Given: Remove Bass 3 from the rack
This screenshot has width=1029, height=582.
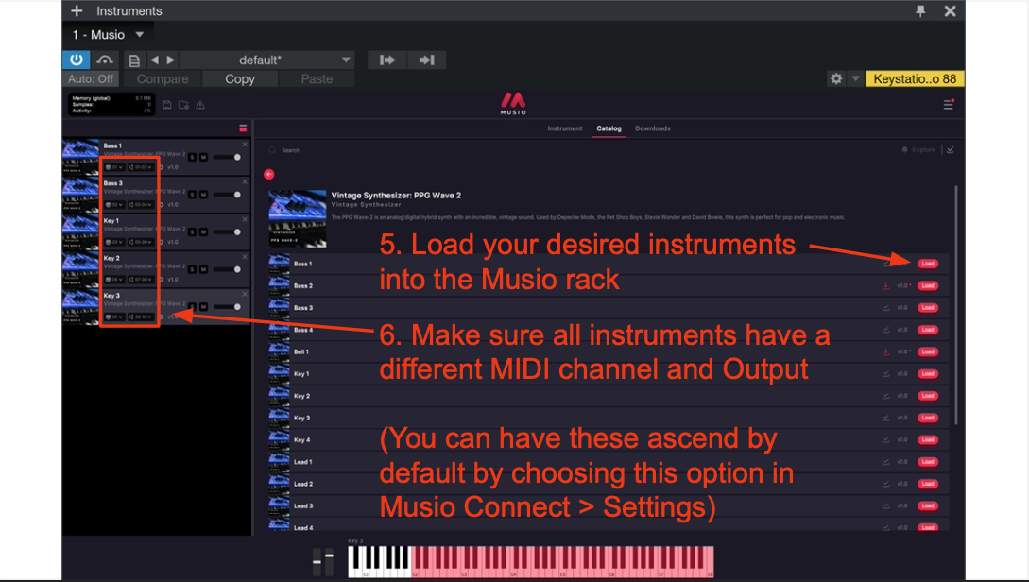Looking at the screenshot, I should [x=245, y=182].
